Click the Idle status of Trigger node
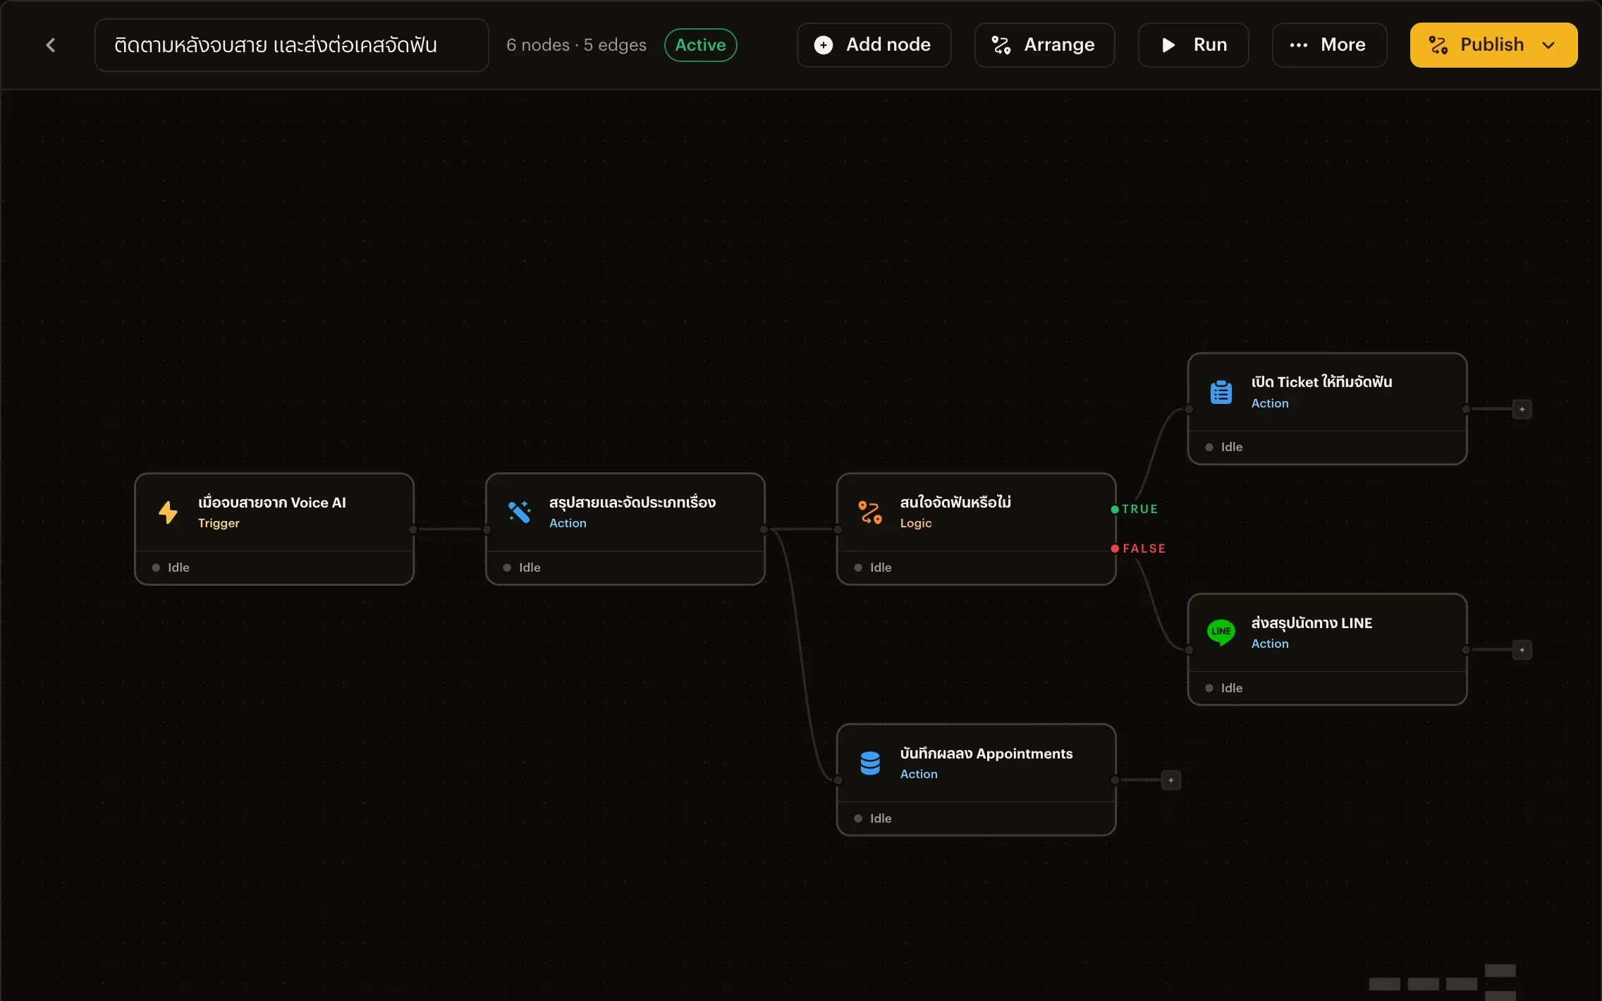Image resolution: width=1602 pixels, height=1001 pixels. pyautogui.click(x=171, y=567)
